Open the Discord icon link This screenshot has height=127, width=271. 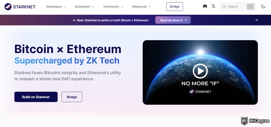(x=205, y=6)
